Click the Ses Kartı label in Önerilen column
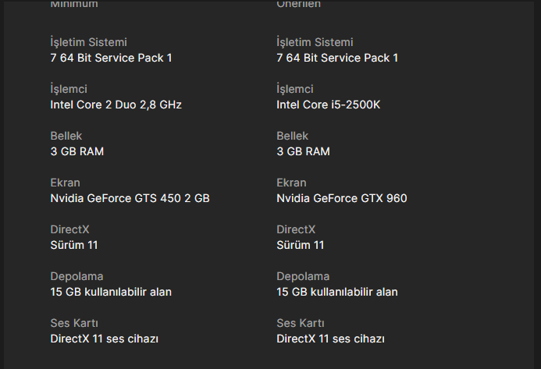 301,323
